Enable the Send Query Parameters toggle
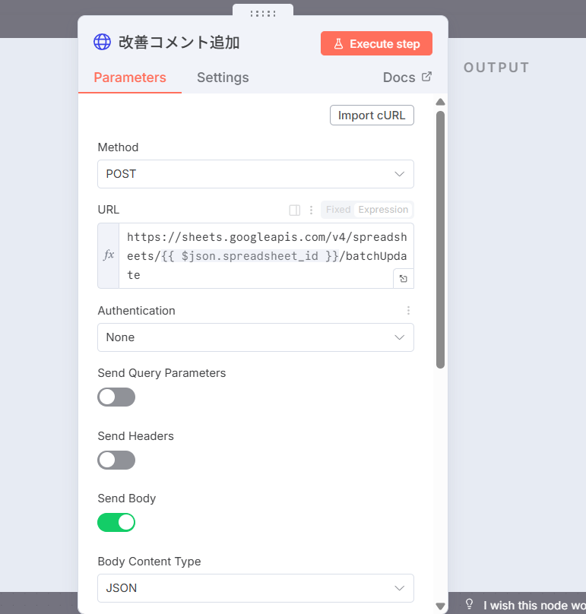Screen dimensions: 586x614 116,397
